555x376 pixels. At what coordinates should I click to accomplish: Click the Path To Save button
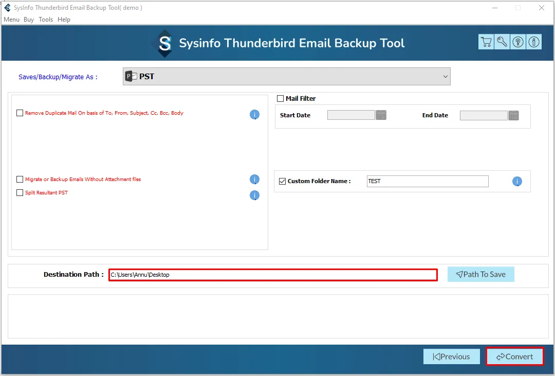coord(480,275)
